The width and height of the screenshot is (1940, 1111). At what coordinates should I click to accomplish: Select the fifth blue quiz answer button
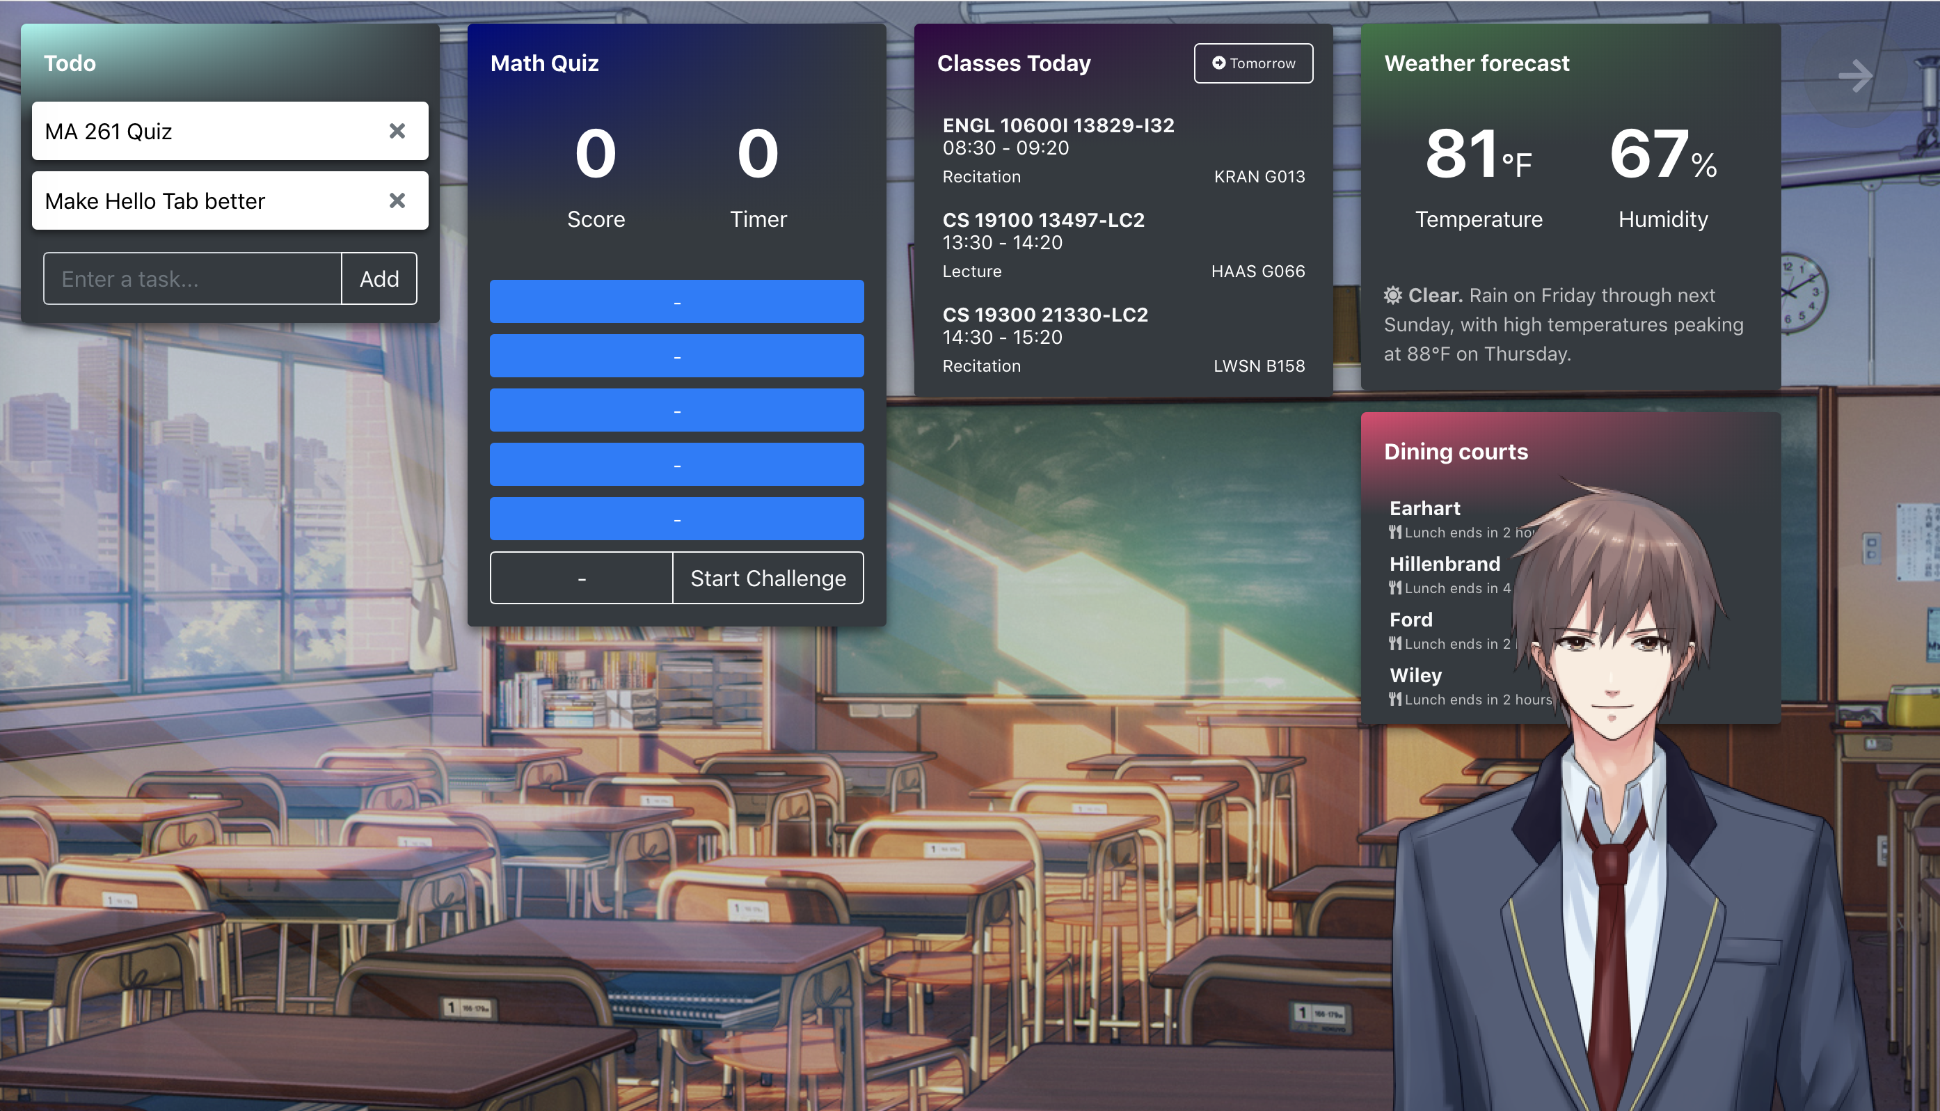[676, 519]
